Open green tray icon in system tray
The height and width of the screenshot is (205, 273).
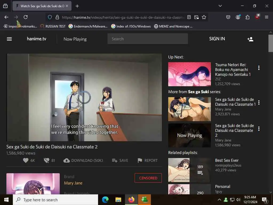226,200
